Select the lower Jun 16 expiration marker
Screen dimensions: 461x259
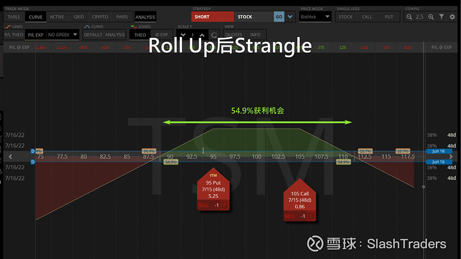439,162
